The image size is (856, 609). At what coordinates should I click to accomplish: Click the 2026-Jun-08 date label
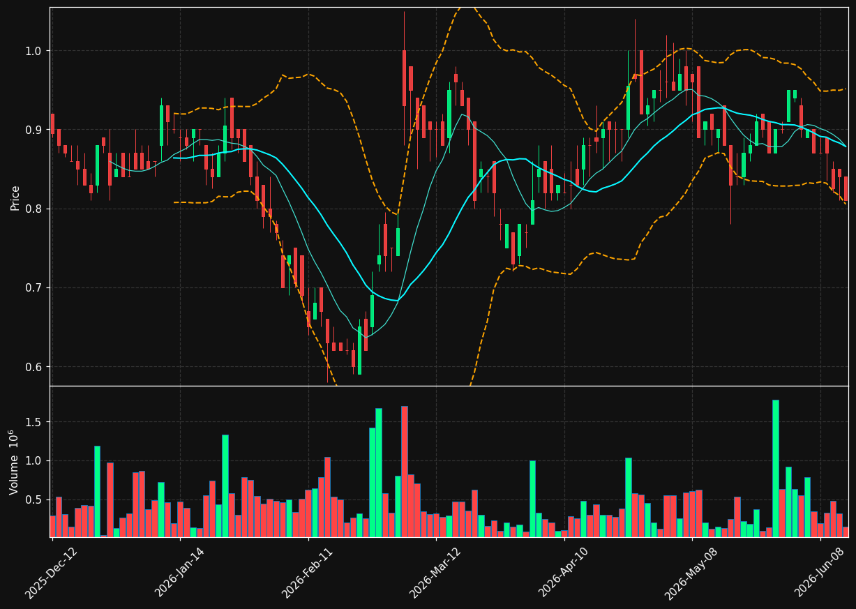click(820, 572)
